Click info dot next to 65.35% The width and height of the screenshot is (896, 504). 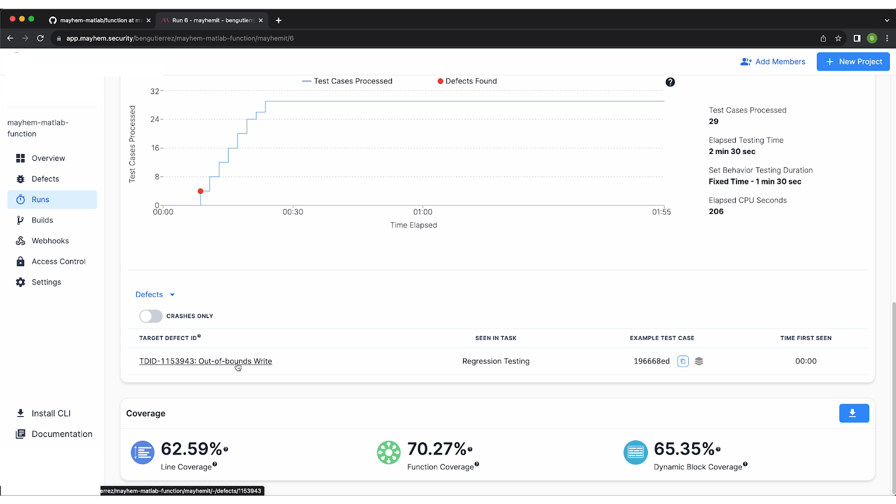718,449
